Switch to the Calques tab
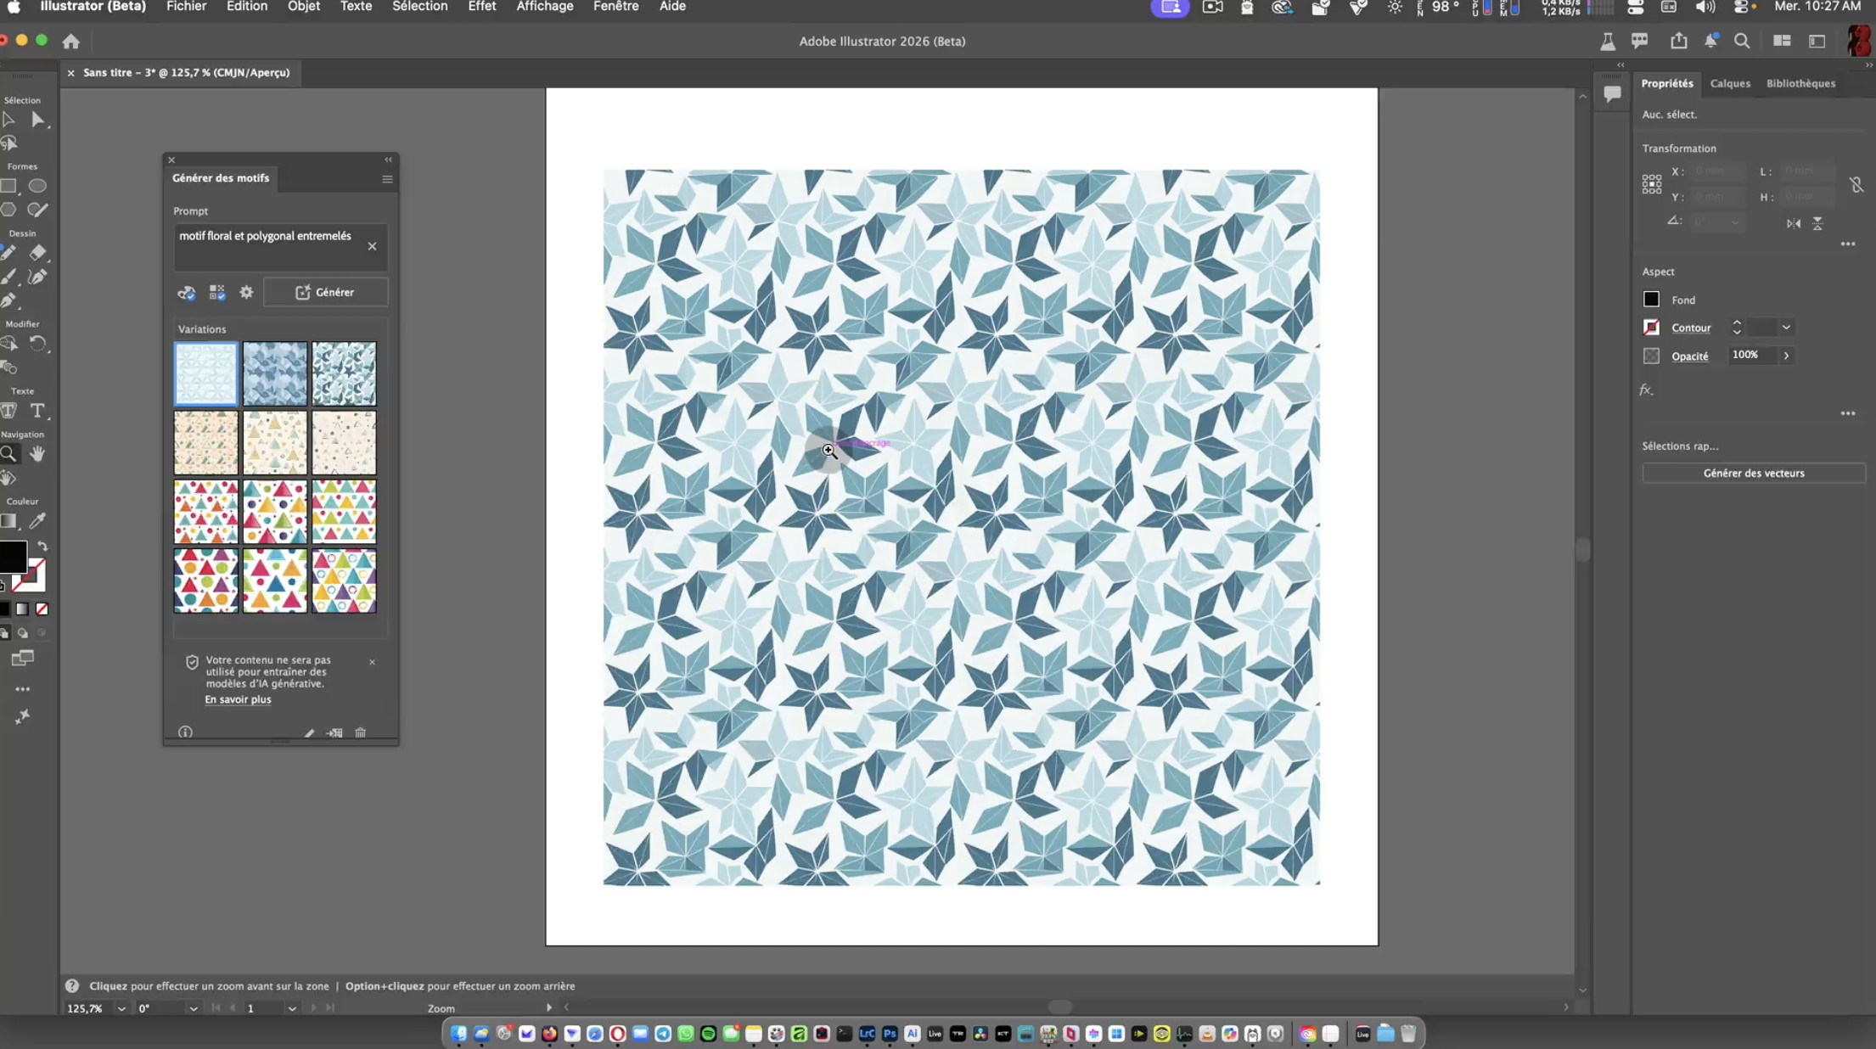The height and width of the screenshot is (1049, 1876). (1729, 83)
